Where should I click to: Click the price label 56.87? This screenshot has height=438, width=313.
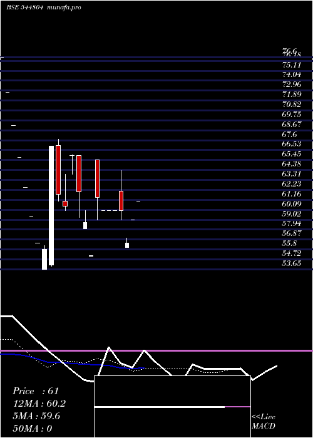[x=292, y=233]
